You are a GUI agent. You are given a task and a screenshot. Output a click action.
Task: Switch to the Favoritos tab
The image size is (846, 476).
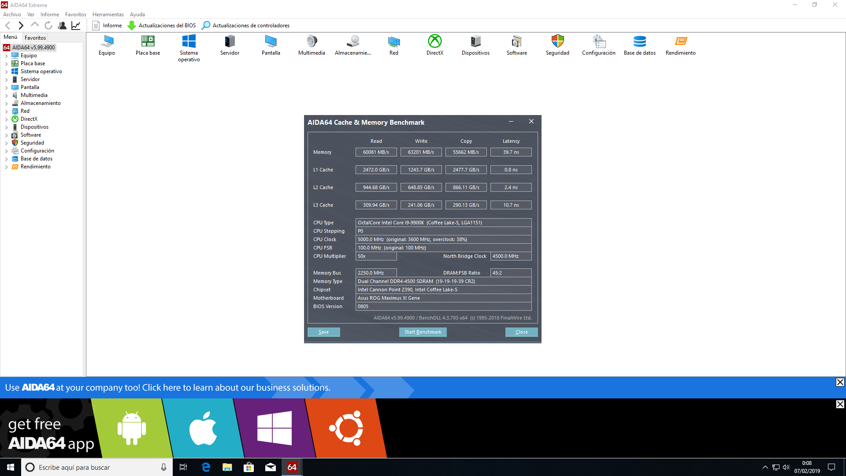click(35, 38)
